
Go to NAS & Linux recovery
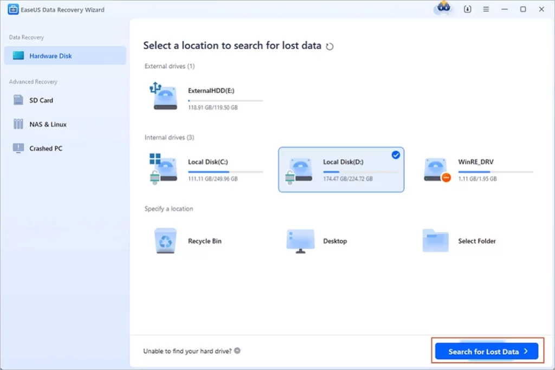pyautogui.click(x=48, y=124)
